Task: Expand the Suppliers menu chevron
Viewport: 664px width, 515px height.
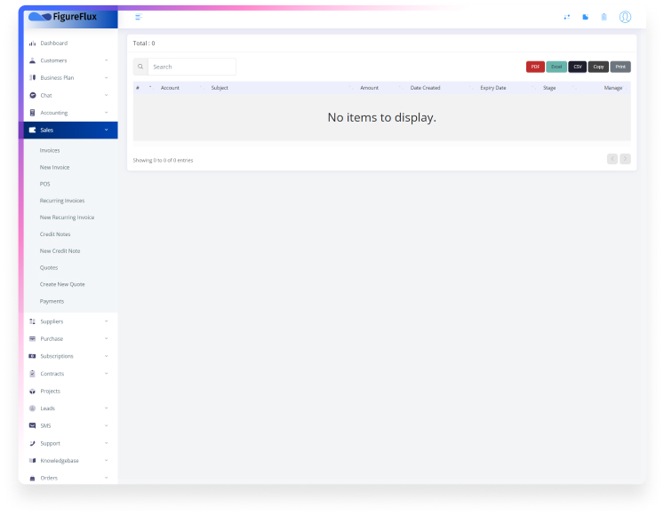Action: pyautogui.click(x=106, y=321)
